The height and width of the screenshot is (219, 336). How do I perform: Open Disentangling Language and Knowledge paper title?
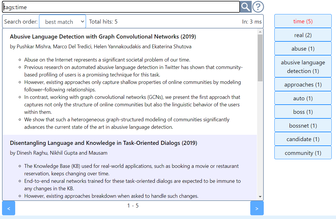[x=103, y=143]
